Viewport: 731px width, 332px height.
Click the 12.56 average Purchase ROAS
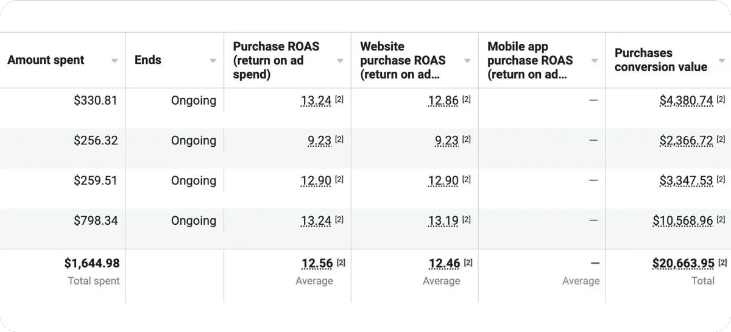pos(317,263)
